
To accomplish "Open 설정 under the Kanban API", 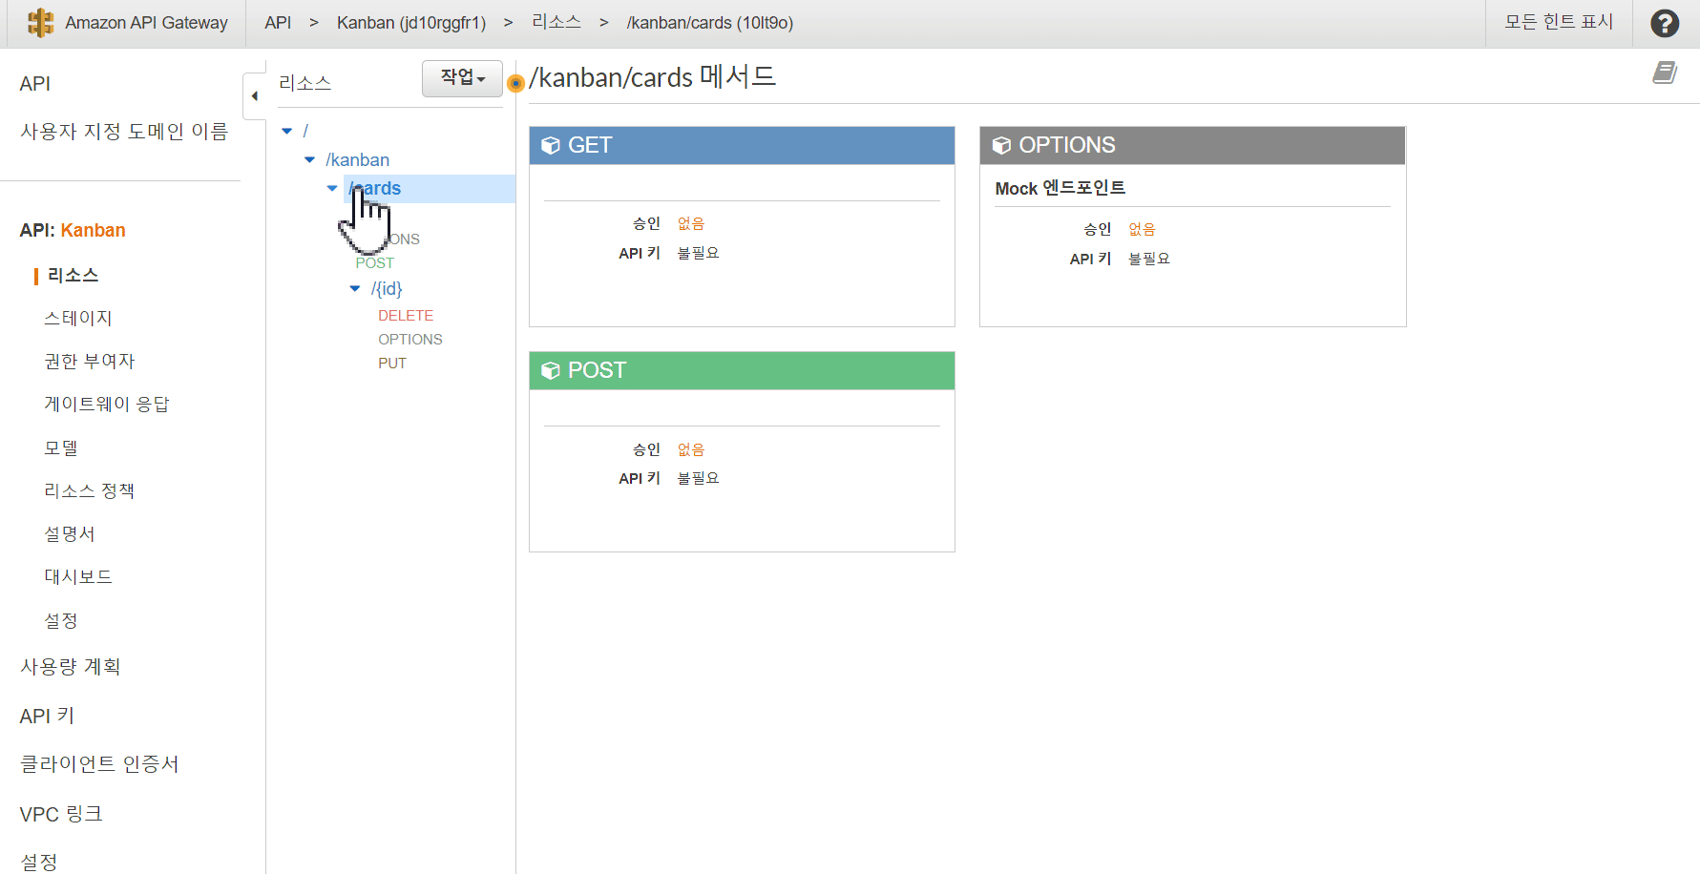I will (x=61, y=621).
